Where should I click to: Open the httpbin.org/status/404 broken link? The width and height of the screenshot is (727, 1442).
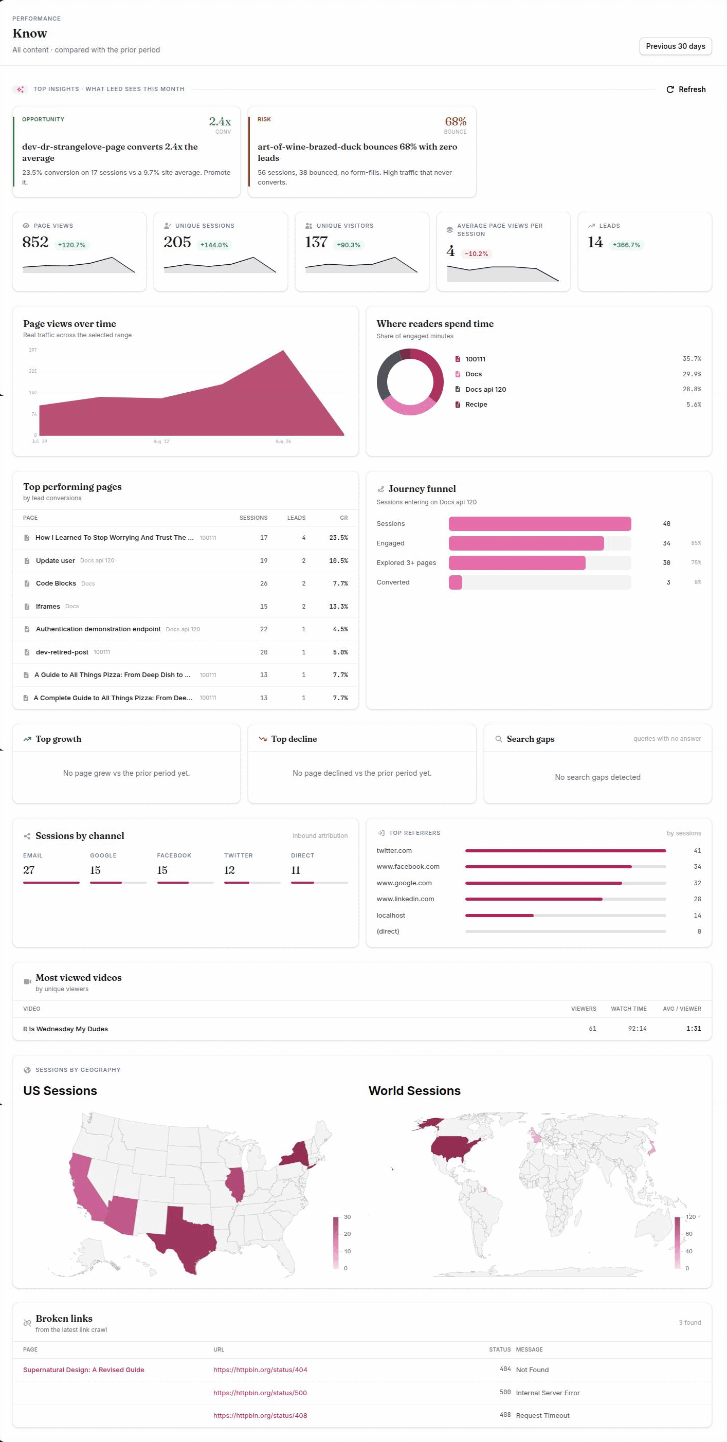click(x=260, y=1370)
